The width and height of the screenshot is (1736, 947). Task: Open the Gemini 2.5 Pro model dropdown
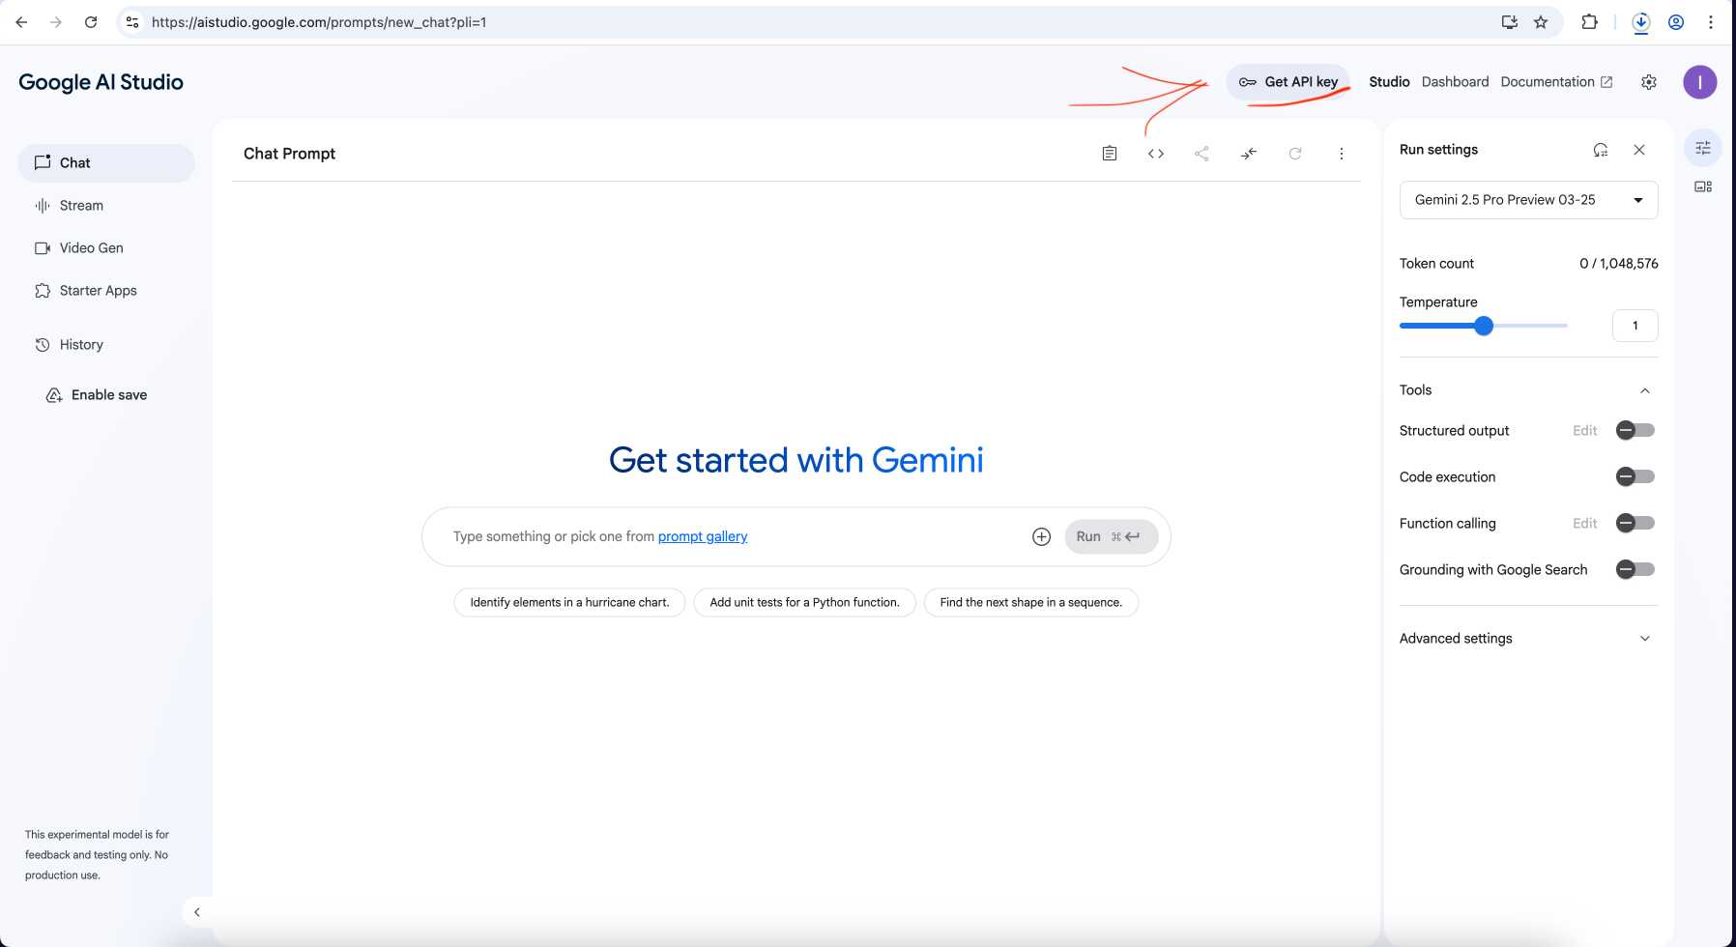coord(1528,200)
